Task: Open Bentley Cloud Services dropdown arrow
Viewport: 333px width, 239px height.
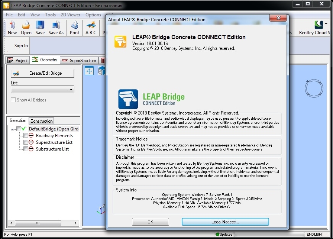Action: (x=326, y=23)
